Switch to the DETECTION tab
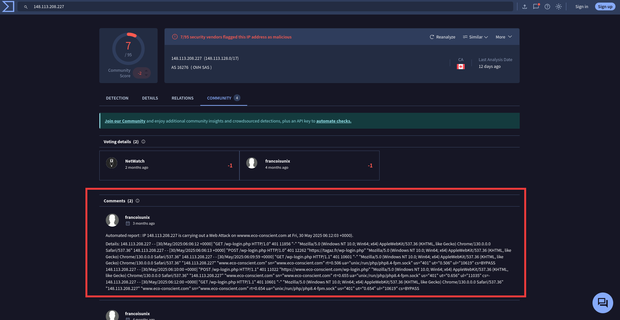This screenshot has height=320, width=620. pos(117,98)
